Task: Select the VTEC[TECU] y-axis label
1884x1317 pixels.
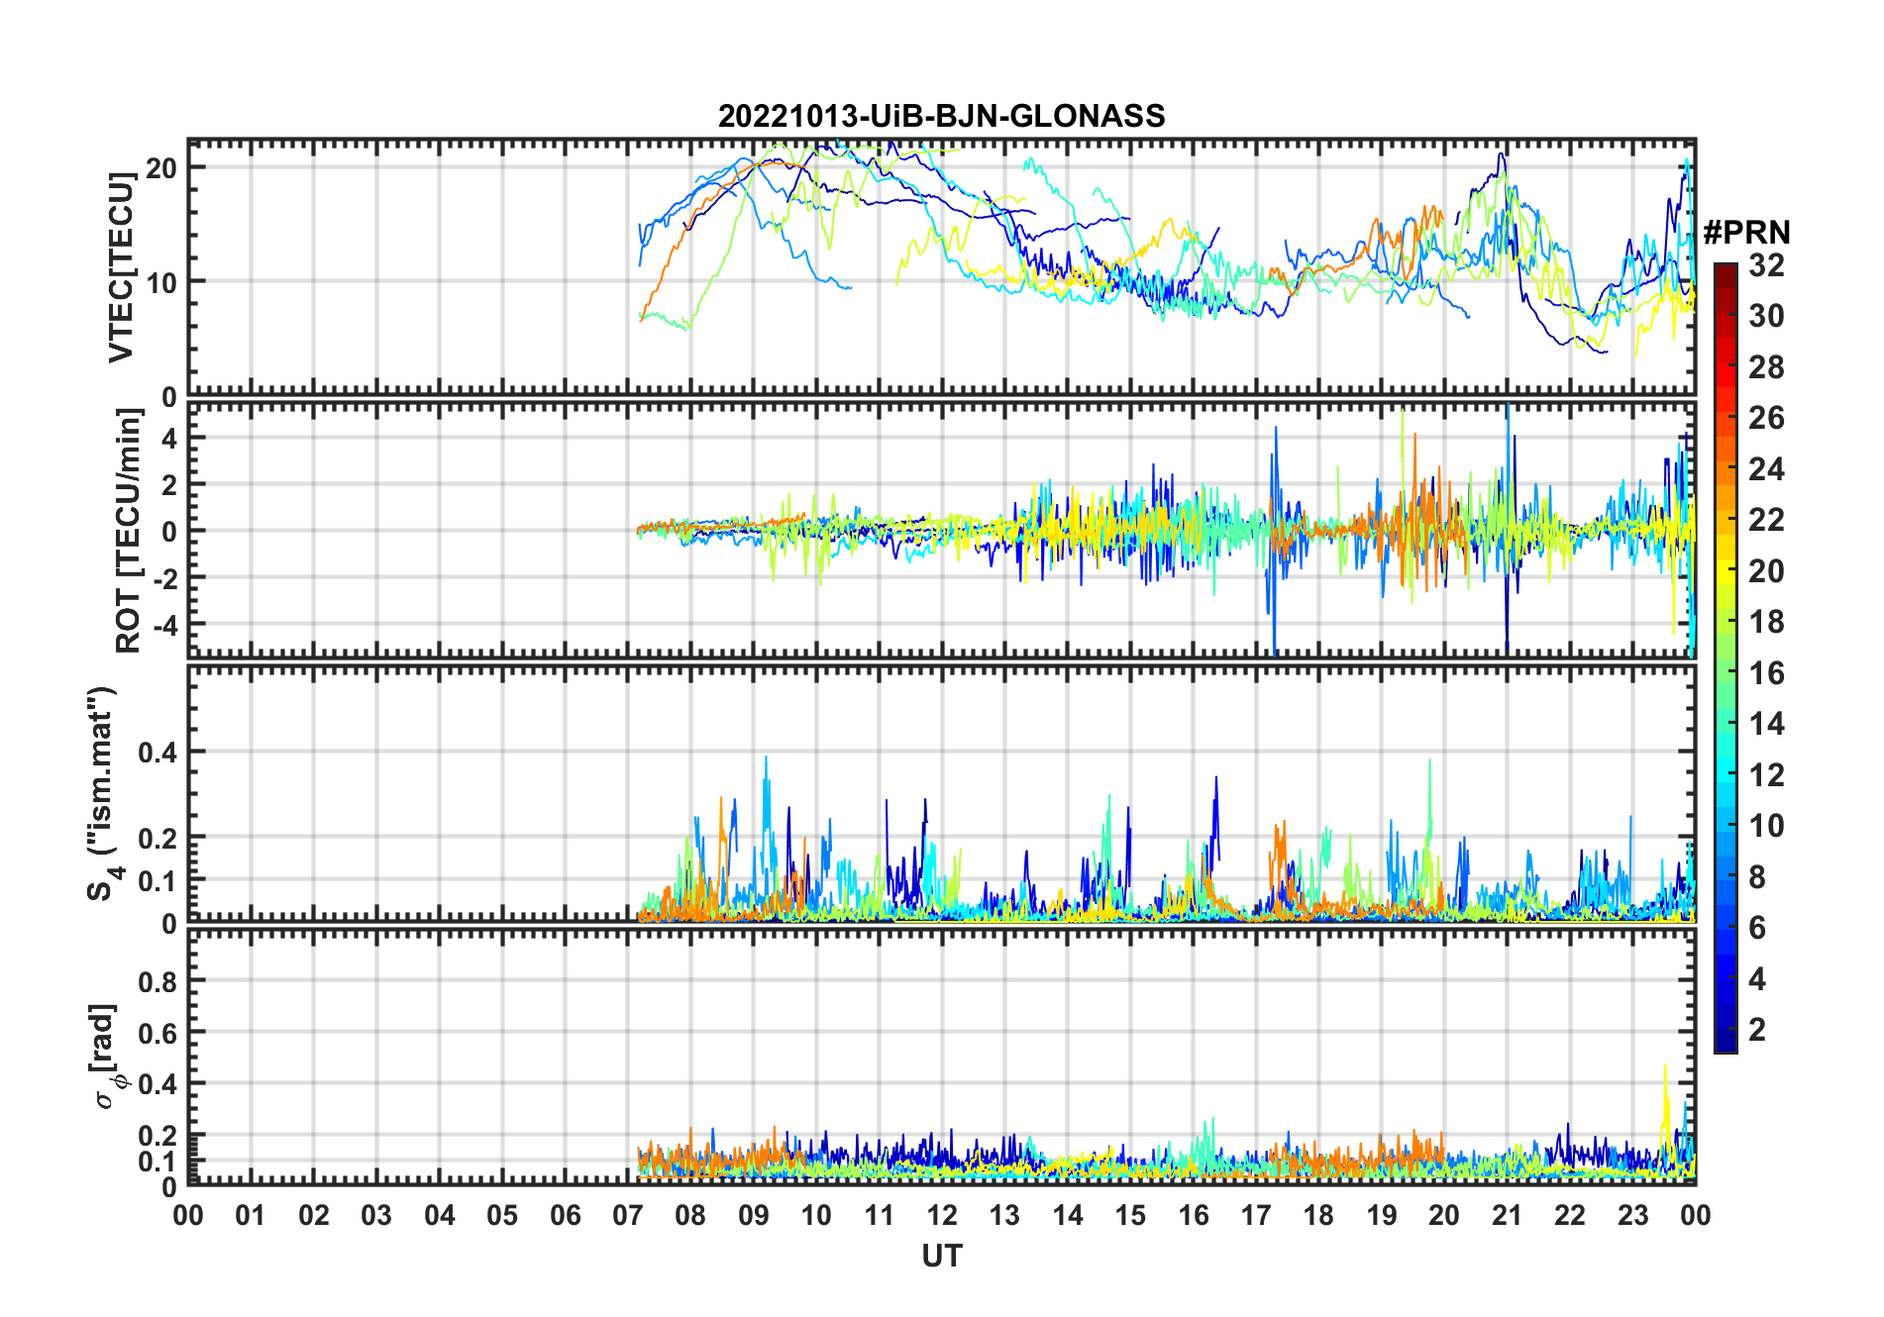Action: click(121, 267)
